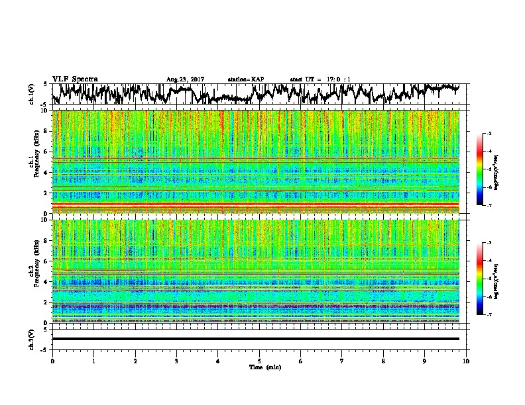The width and height of the screenshot is (525, 405).
Task: Click the "8" kHz tick on ch.1 spectrogram
Action: [46, 131]
